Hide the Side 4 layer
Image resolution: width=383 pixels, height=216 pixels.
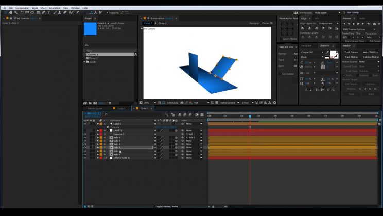click(x=85, y=144)
